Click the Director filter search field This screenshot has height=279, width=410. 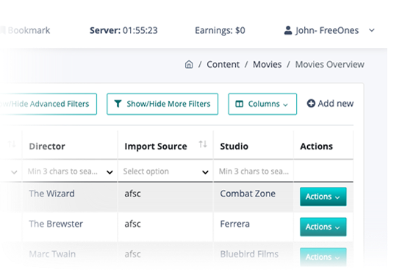(x=62, y=172)
